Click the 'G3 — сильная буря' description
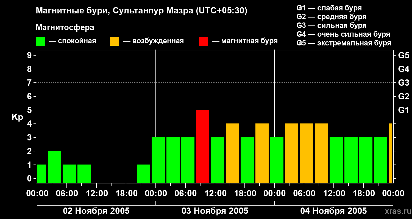The width and height of the screenshot is (412, 219). coord(332,25)
